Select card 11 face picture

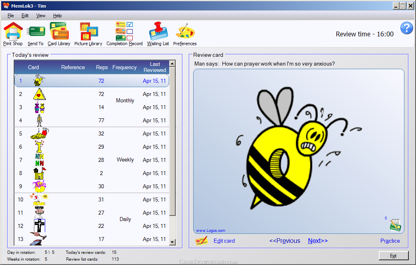coord(39,213)
